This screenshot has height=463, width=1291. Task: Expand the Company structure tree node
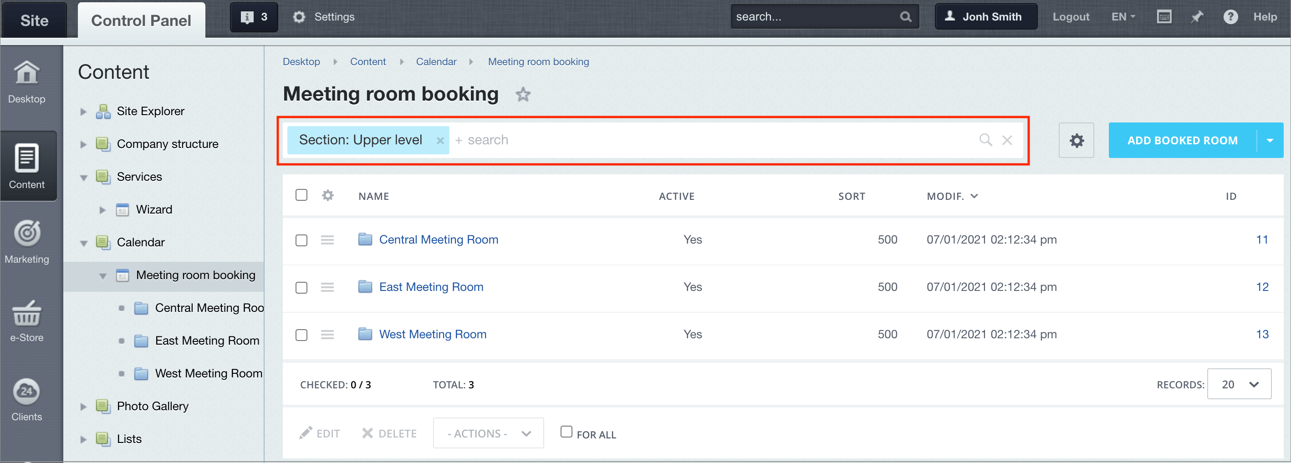(84, 144)
